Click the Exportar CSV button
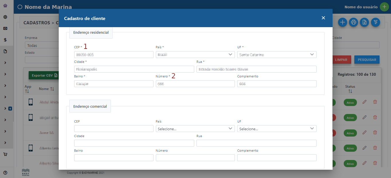Viewport: 391px width, 178px height. [x=44, y=75]
